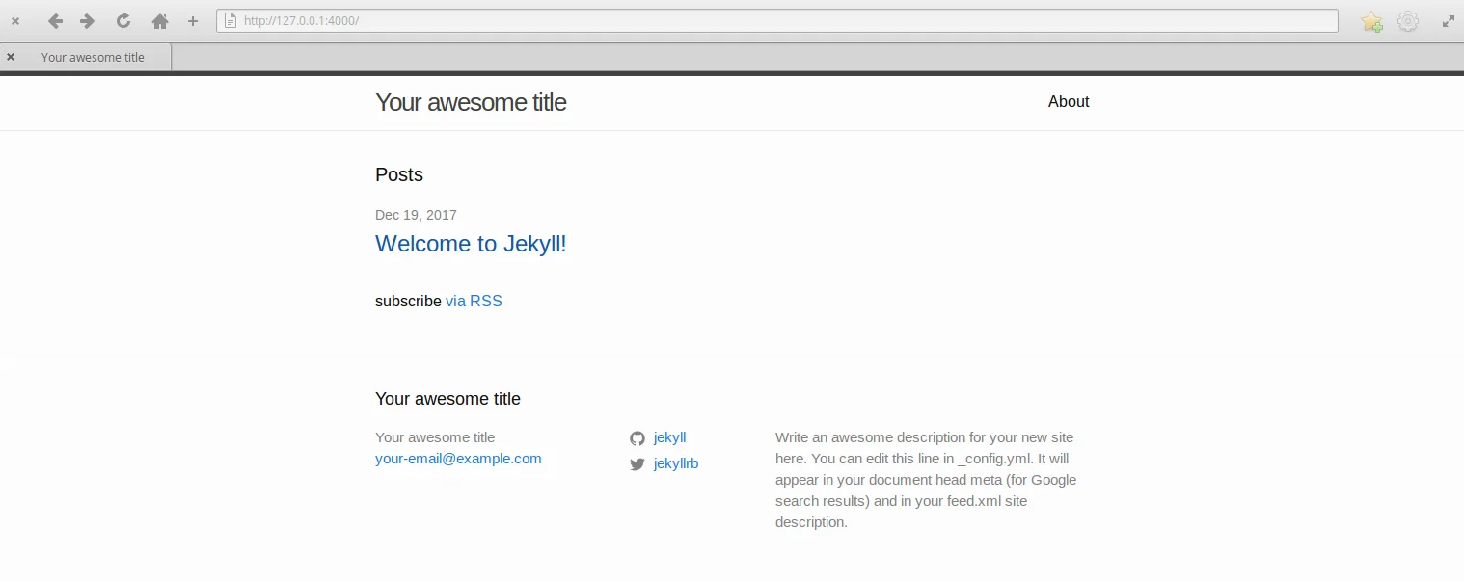The width and height of the screenshot is (1464, 581).
Task: Click the footer site description paragraph
Action: coord(926,480)
